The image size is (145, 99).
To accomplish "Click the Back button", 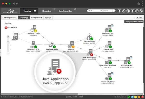I will (140, 17).
